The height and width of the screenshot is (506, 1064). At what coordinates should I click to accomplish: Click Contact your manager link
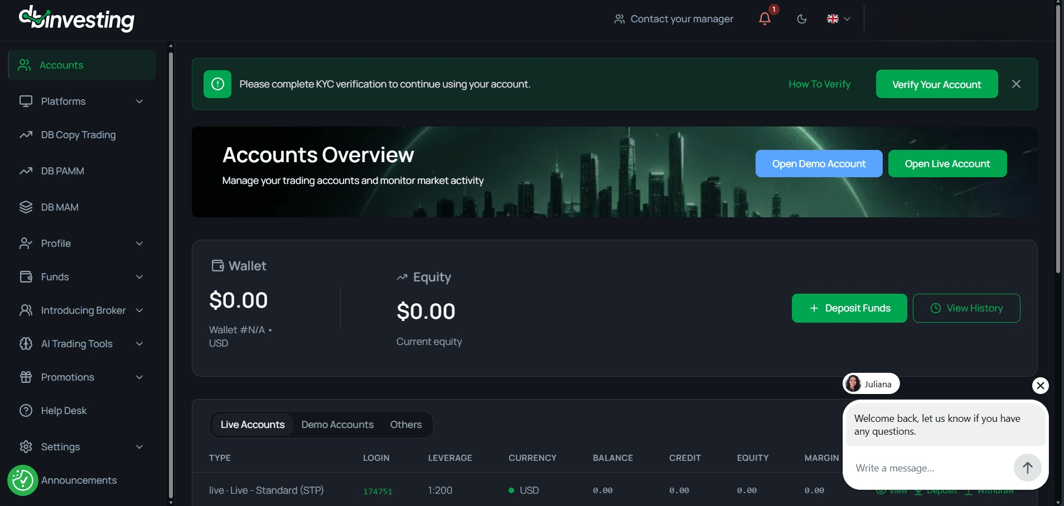click(674, 19)
